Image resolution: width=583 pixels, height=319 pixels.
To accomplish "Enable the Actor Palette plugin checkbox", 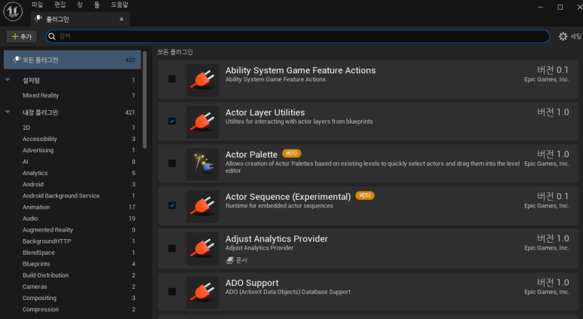I will click(x=172, y=163).
